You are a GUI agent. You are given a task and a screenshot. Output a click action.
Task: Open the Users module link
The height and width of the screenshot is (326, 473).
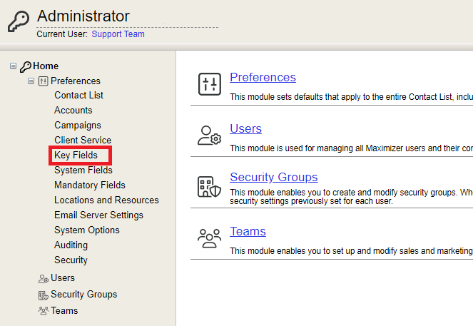245,129
